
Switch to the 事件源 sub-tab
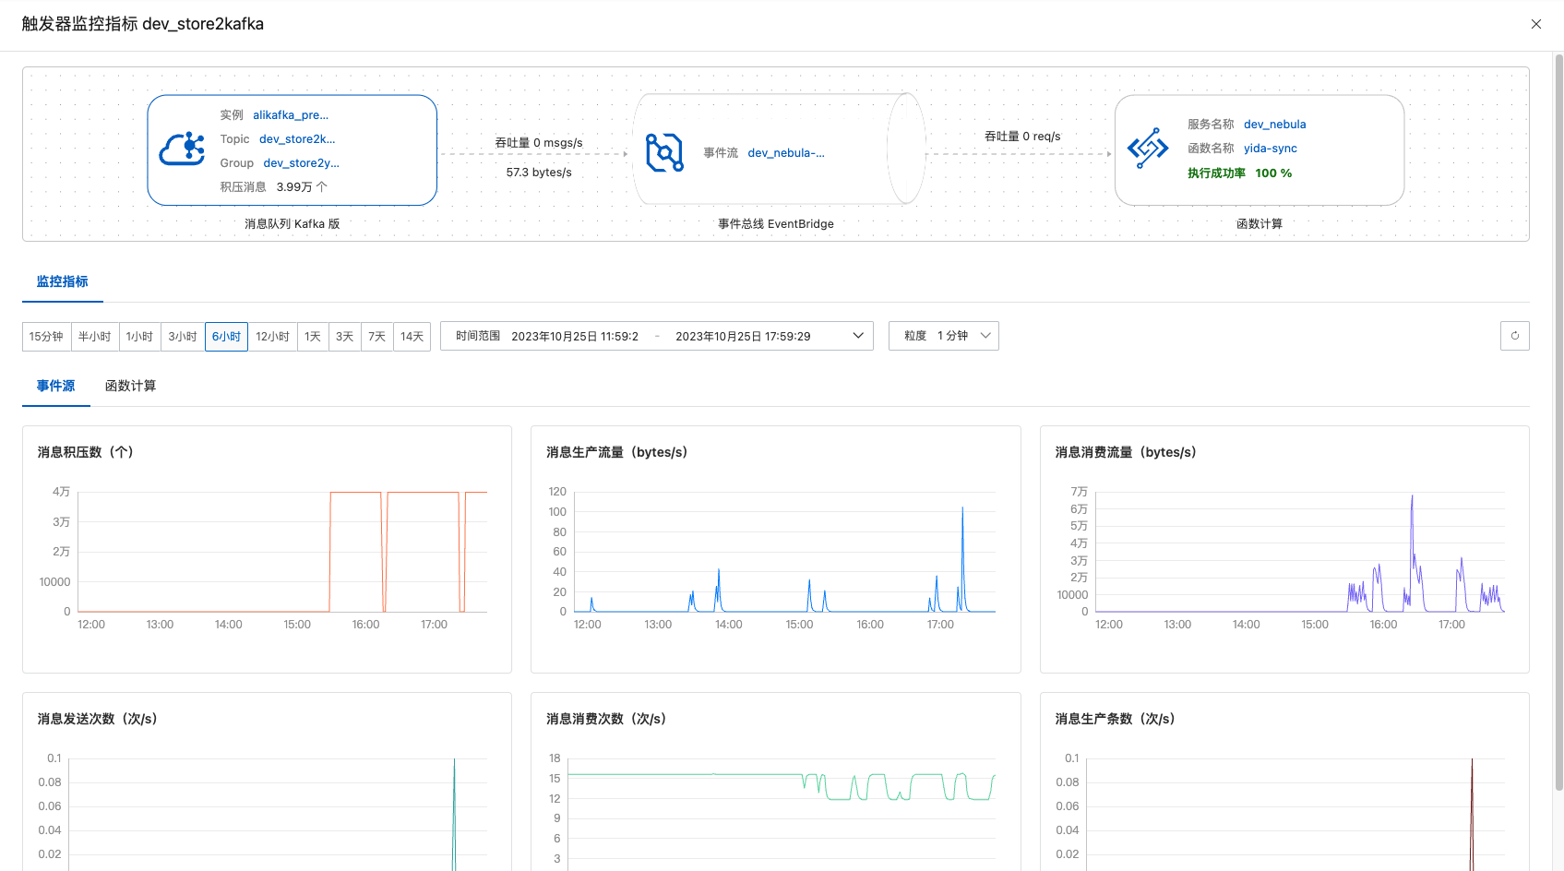[x=56, y=387]
